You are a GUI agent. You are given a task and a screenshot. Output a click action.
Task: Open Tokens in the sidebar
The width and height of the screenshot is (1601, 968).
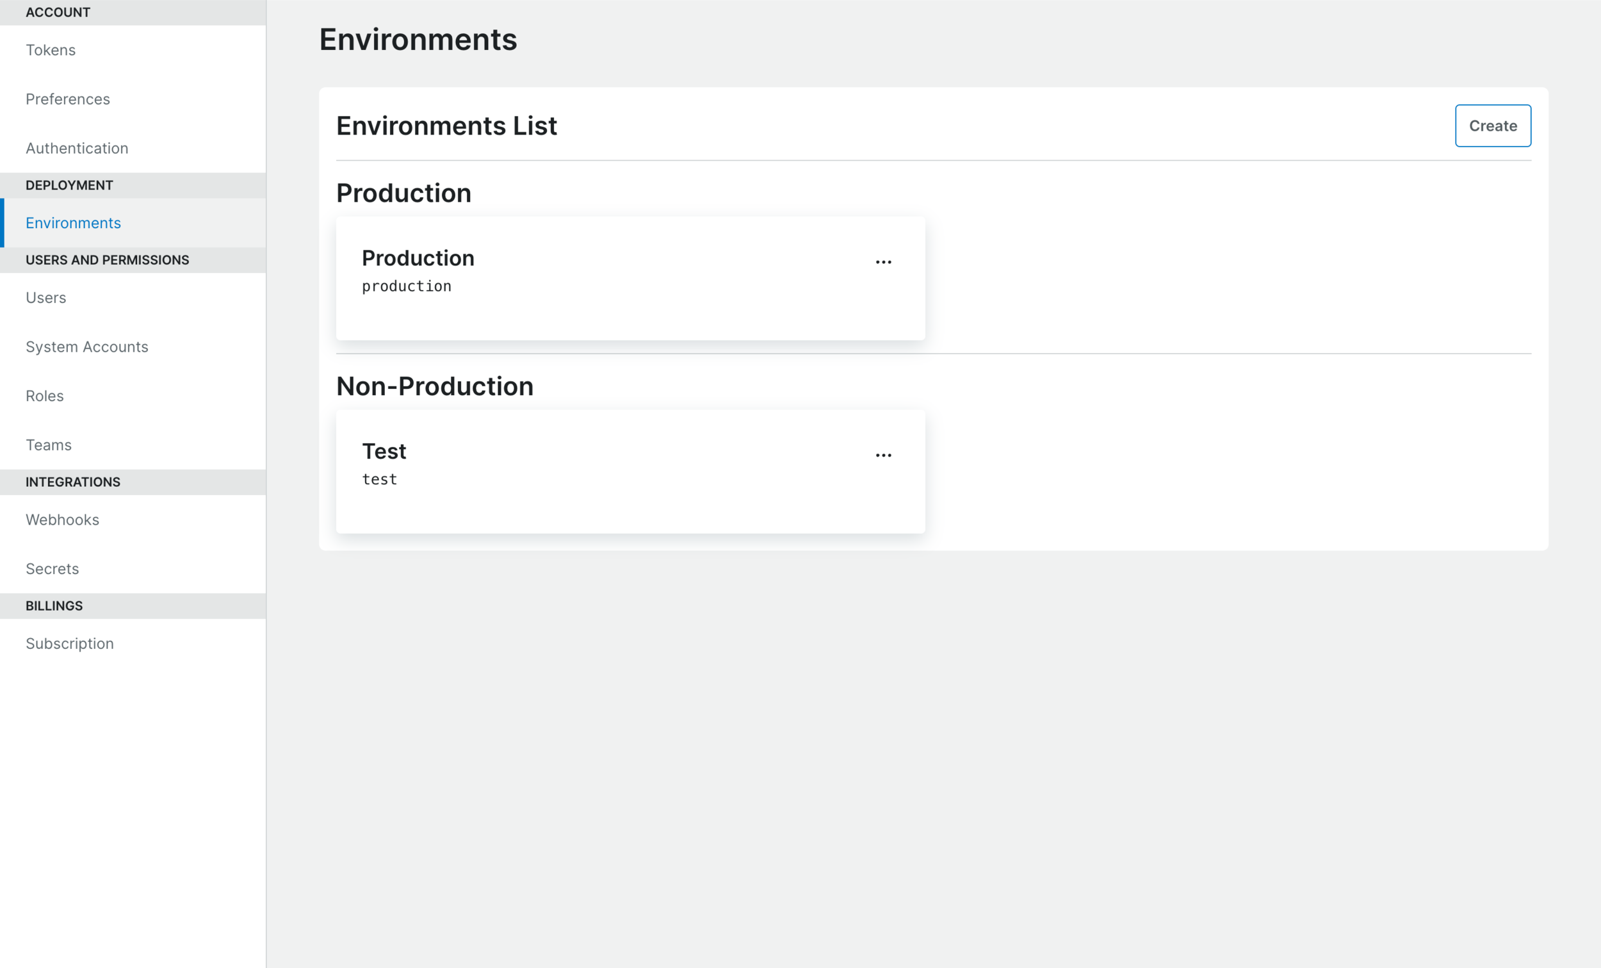pyautogui.click(x=51, y=50)
